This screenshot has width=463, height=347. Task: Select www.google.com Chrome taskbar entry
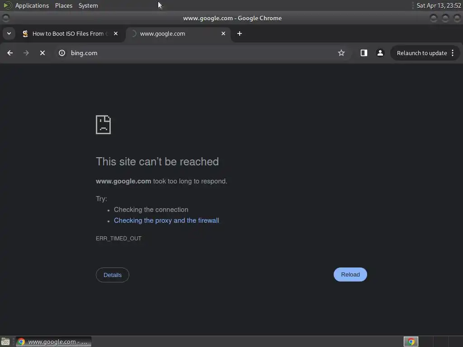click(x=53, y=342)
